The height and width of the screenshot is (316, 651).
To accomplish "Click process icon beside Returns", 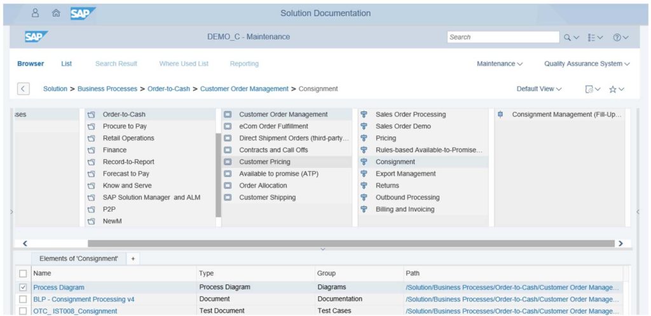I will click(364, 186).
